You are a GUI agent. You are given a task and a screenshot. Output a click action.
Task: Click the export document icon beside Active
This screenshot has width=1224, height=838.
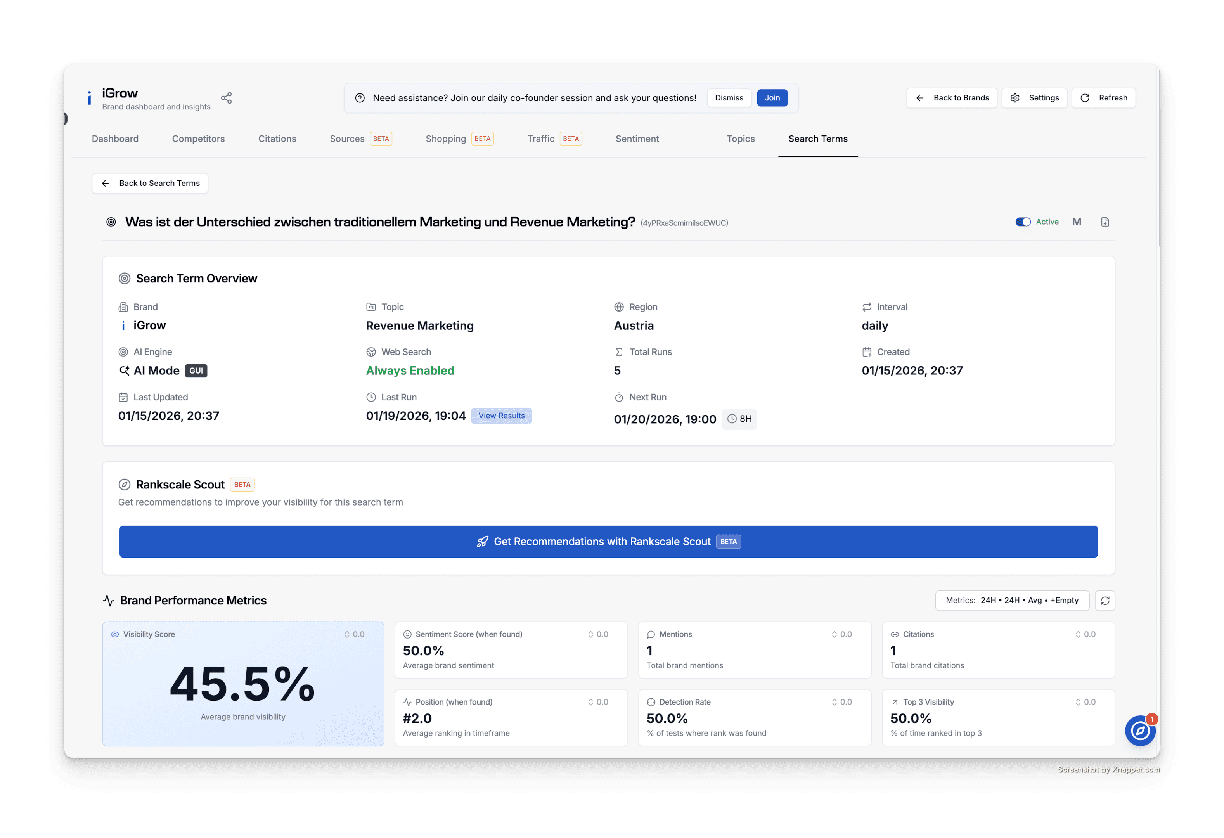[1105, 222]
